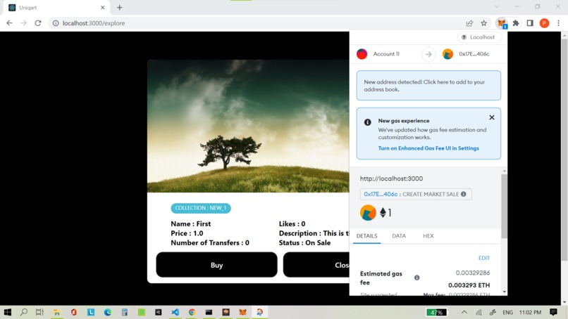Open the site information icon in address bar

(56, 23)
